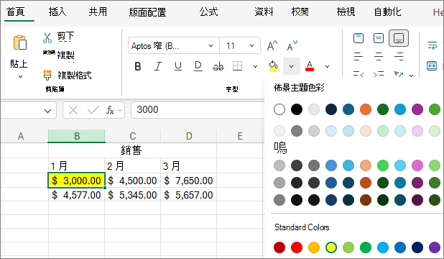Click the 剪下 button label
This screenshot has width=444, height=259.
coord(65,36)
